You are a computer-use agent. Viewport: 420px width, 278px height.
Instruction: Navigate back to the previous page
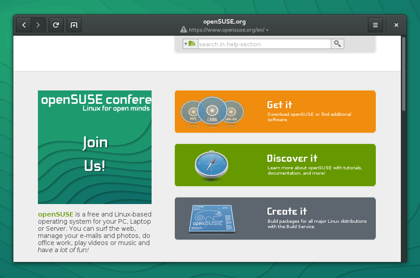click(23, 25)
